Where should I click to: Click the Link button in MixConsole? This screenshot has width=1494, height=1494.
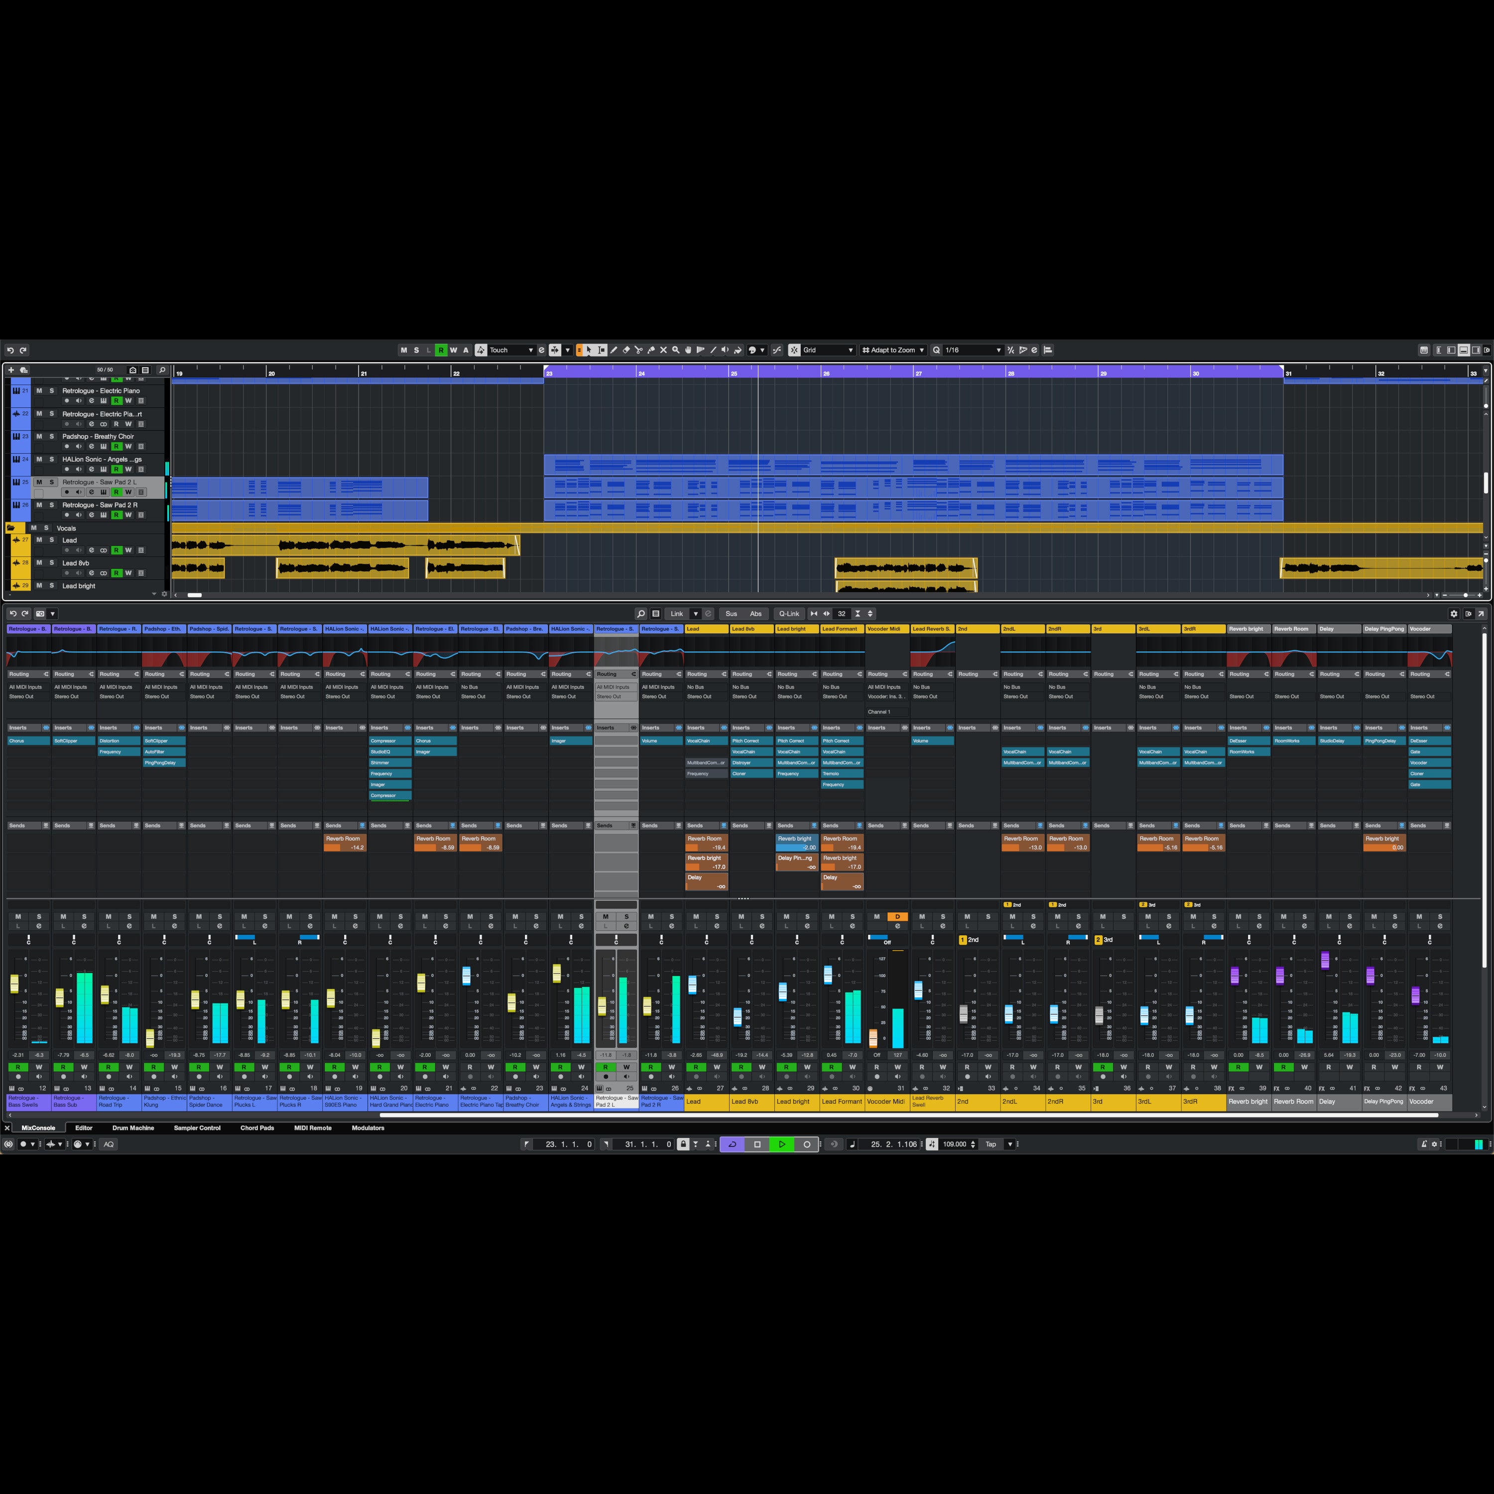677,614
